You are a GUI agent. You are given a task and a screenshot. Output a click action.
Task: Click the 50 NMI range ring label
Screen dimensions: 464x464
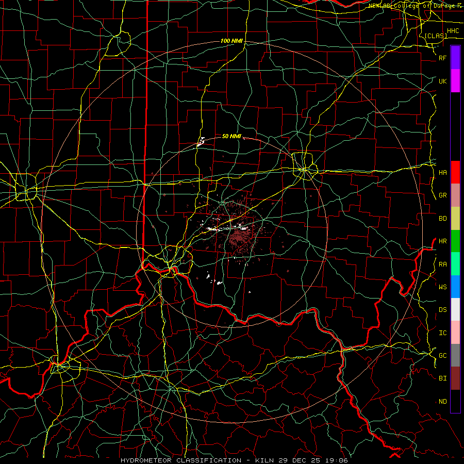pos(231,136)
